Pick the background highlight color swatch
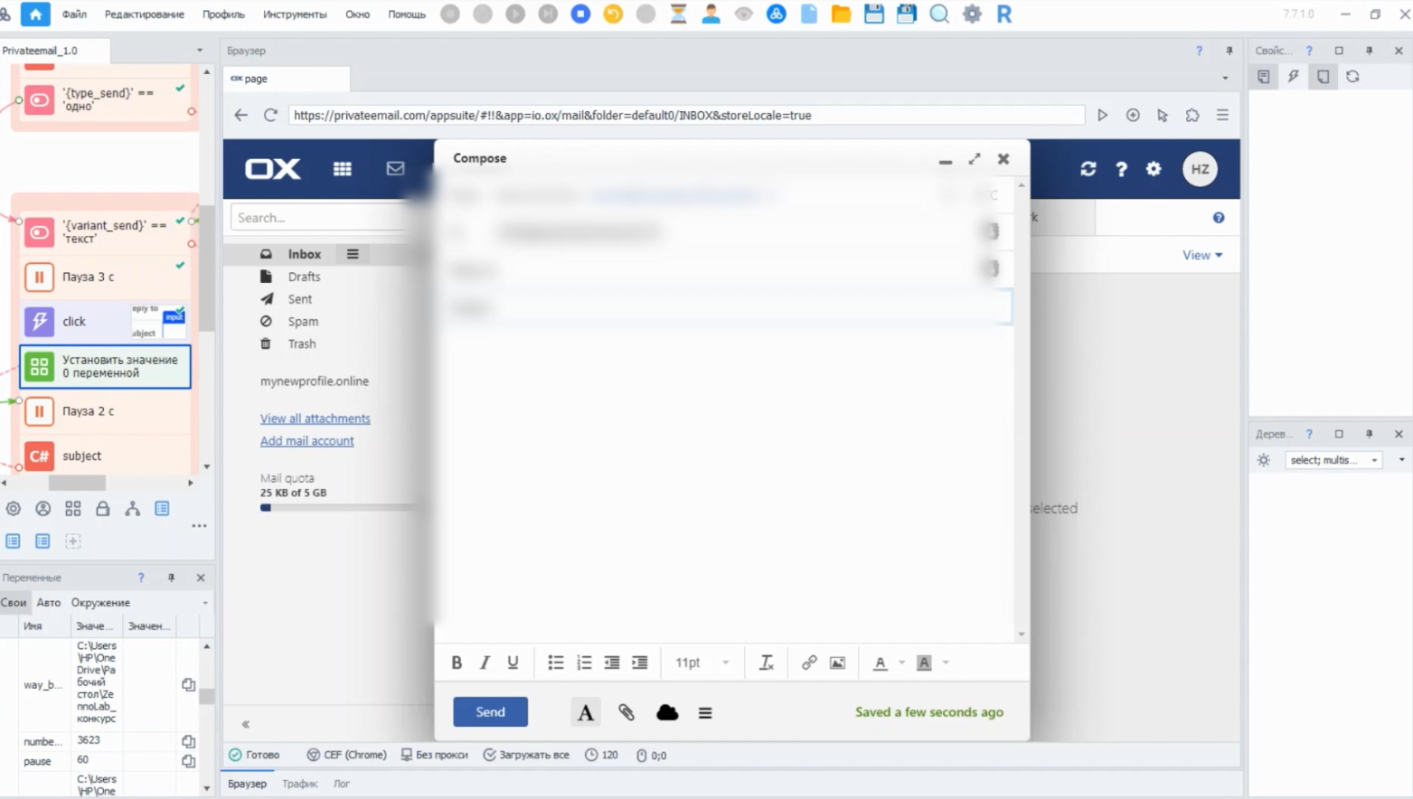1413x799 pixels. click(x=924, y=663)
